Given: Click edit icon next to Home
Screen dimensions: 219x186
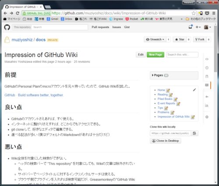Looking at the screenshot, I should point(168,90).
